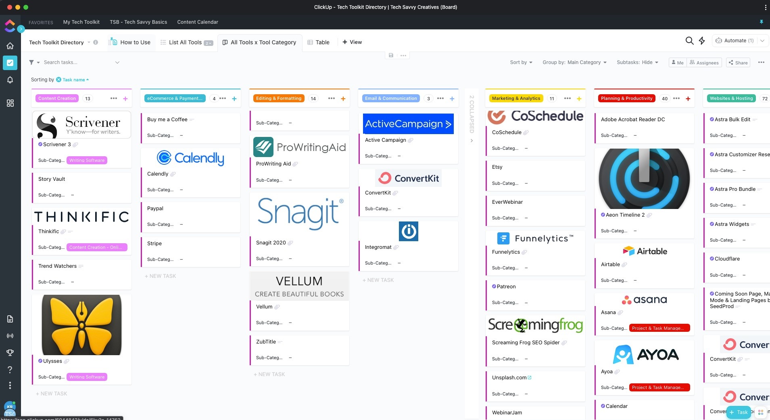Screen dimensions: 770x420
Task: Open the Group by Main Category dropdown
Action: click(x=574, y=62)
